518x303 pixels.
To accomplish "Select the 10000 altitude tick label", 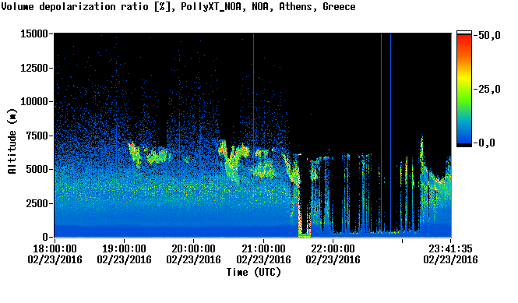I will click(34, 102).
